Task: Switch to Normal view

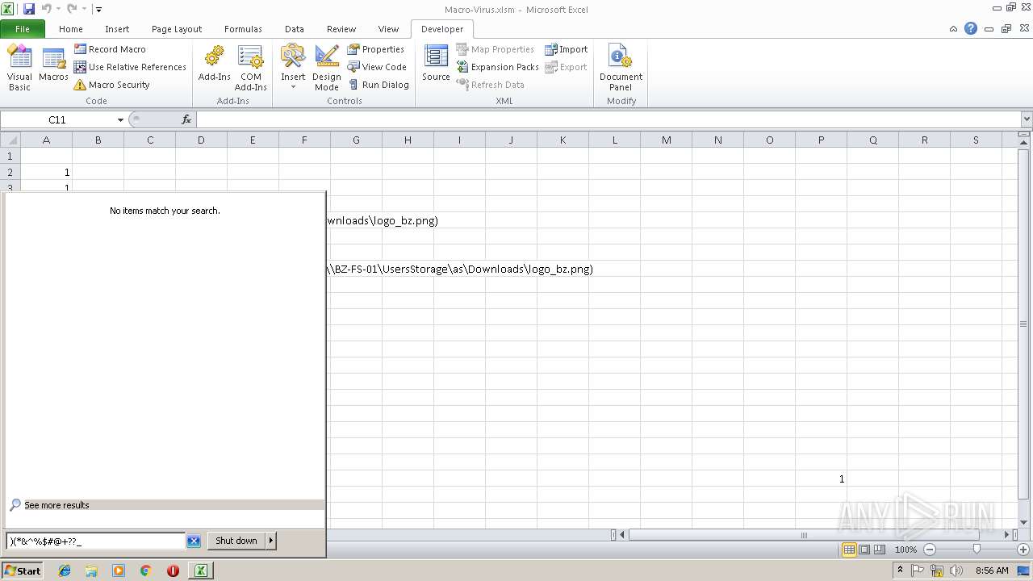Action: point(849,550)
